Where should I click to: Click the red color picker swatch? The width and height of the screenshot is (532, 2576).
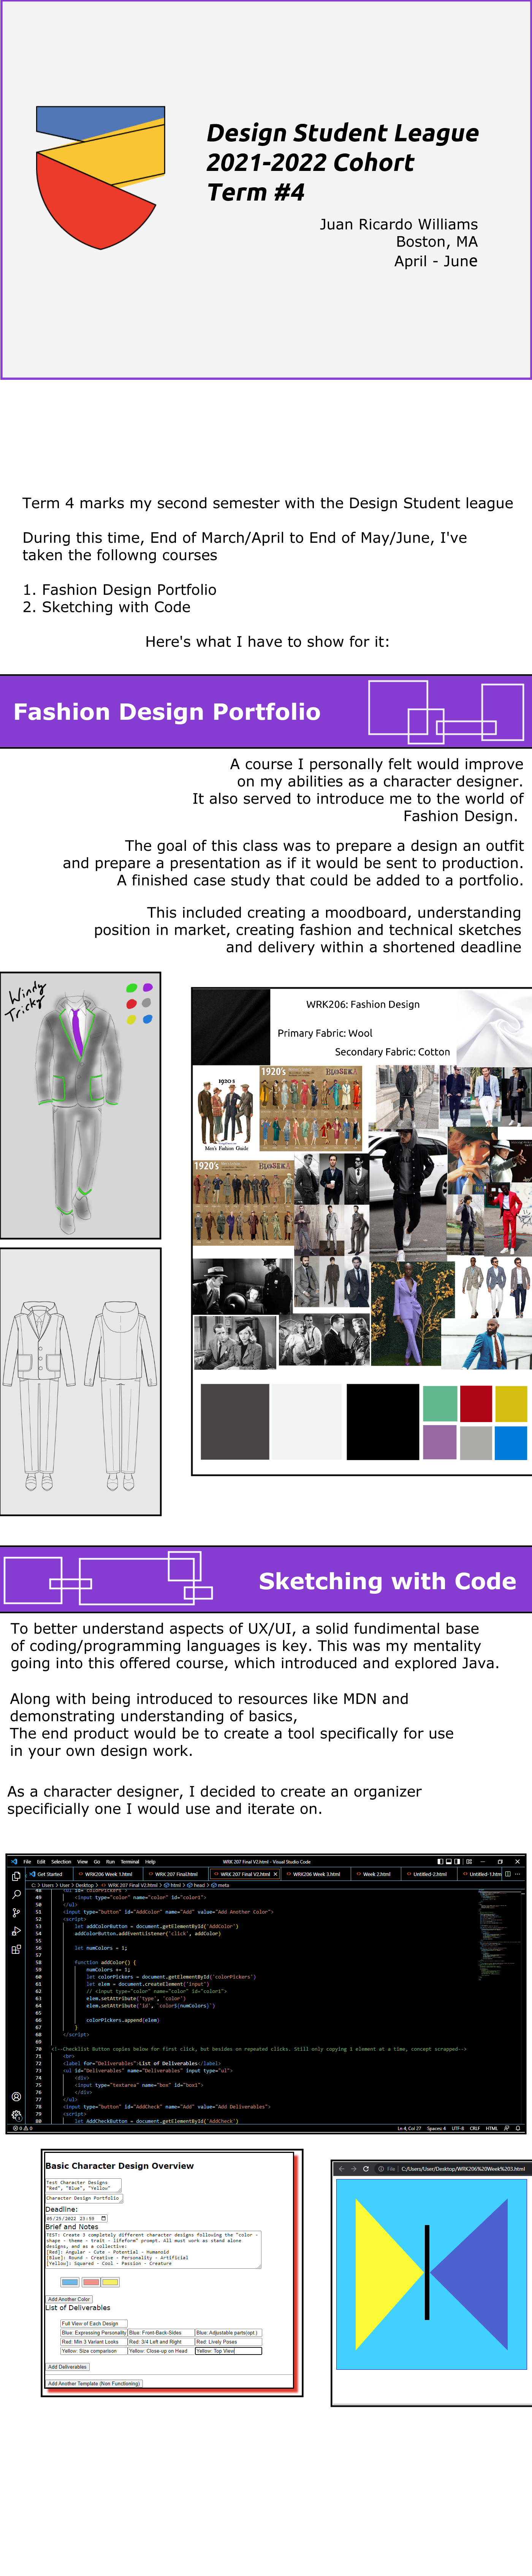tap(90, 2282)
